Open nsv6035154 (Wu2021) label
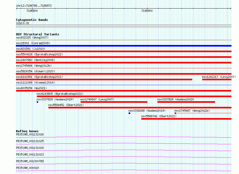The width and height of the screenshot is (239, 174). pos(31,88)
